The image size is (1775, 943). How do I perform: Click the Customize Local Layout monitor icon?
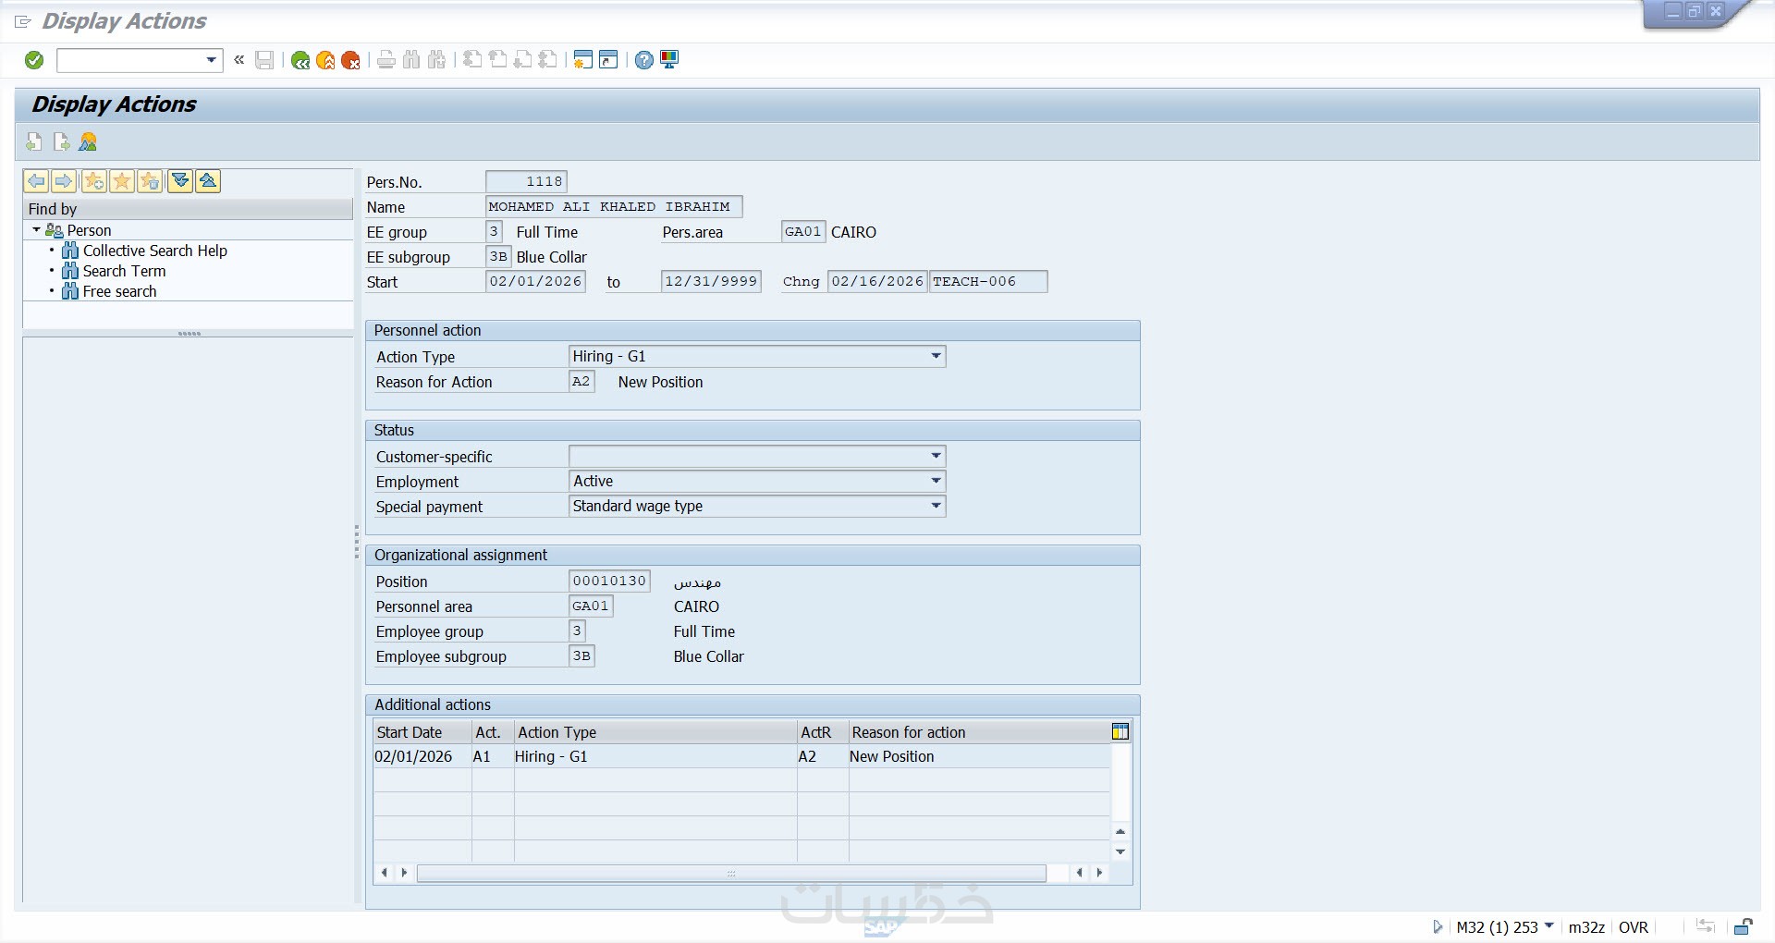[x=669, y=60]
